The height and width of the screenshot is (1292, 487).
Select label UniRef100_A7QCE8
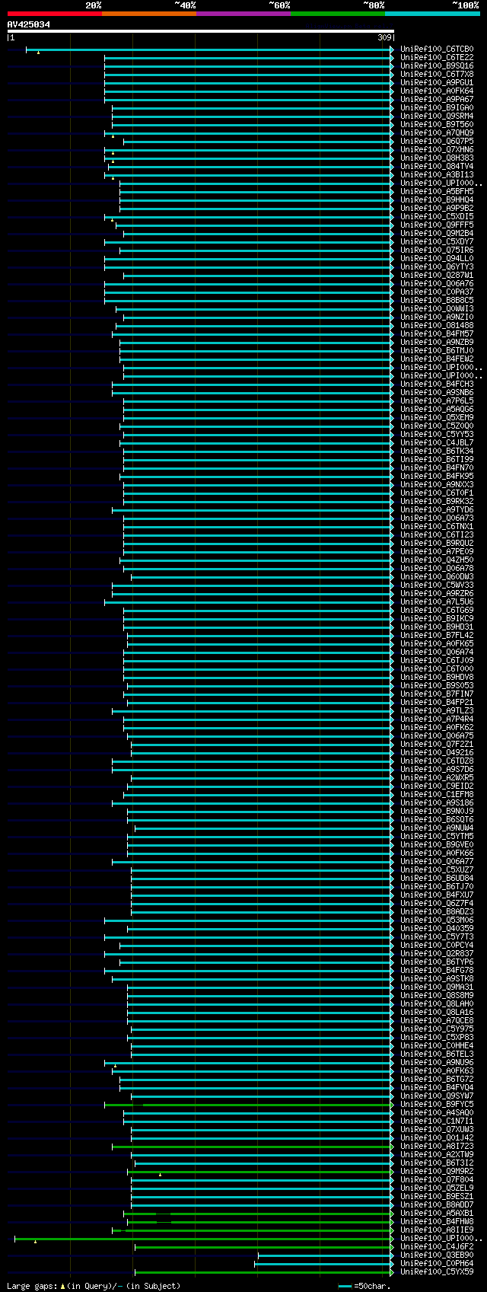pyautogui.click(x=437, y=1021)
